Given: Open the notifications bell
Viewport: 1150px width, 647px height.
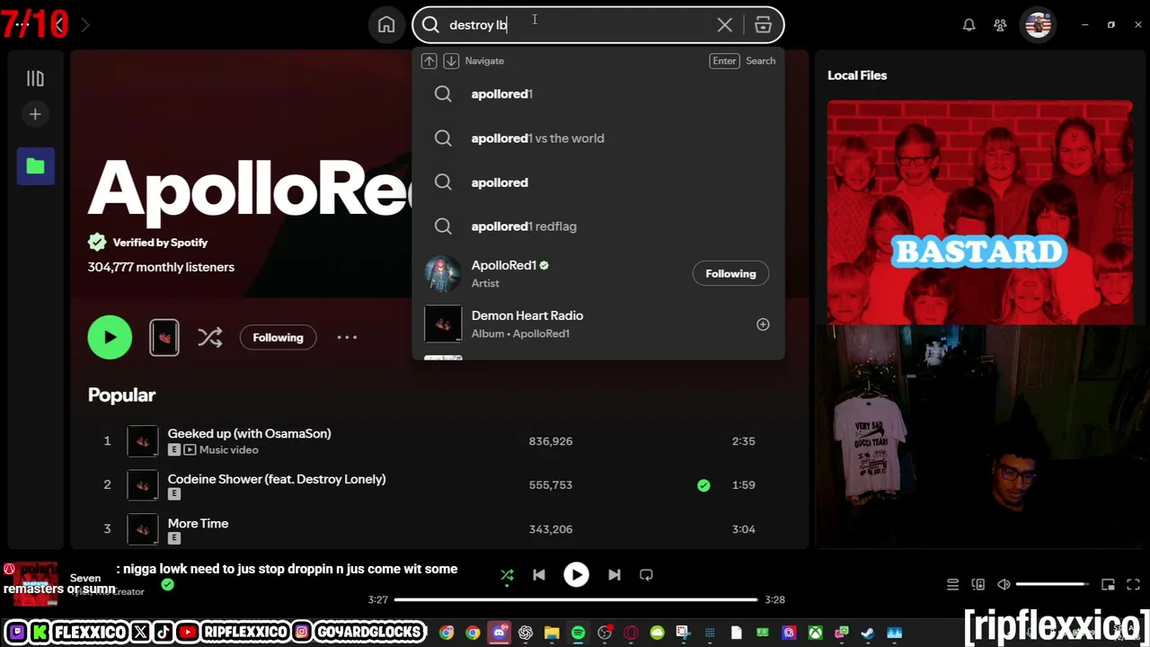Looking at the screenshot, I should 969,25.
